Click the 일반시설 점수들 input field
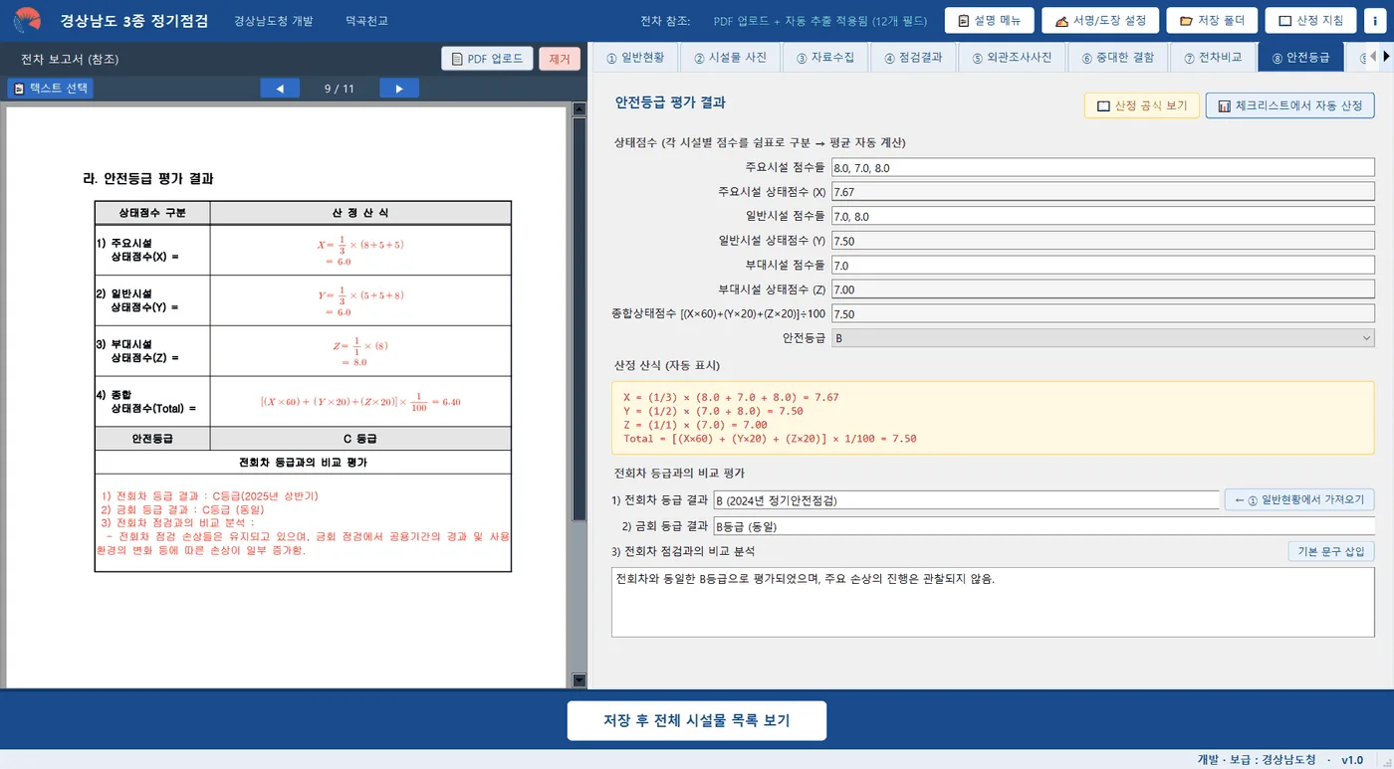 pyautogui.click(x=1103, y=216)
